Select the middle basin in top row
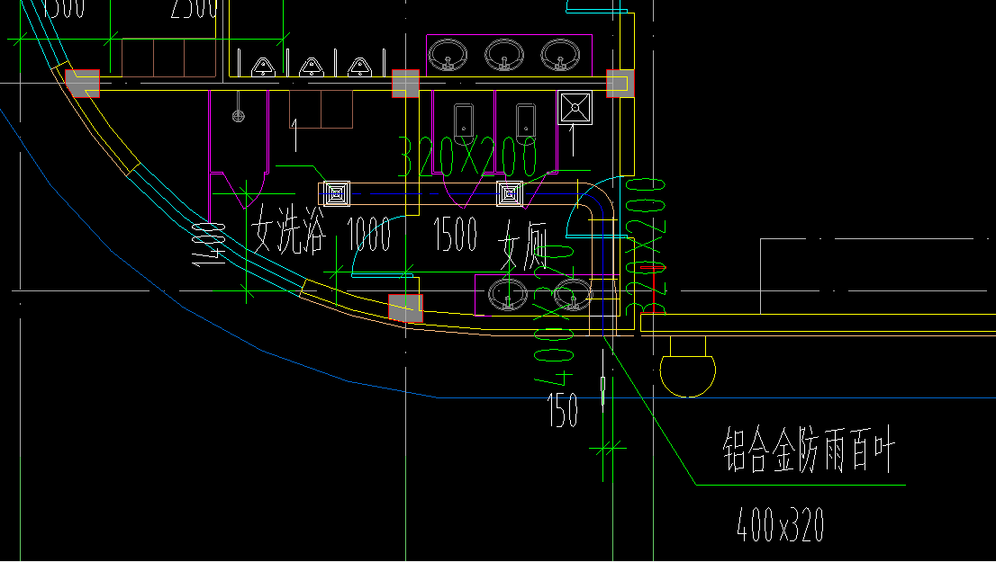Image resolution: width=996 pixels, height=562 pixels. tap(503, 54)
